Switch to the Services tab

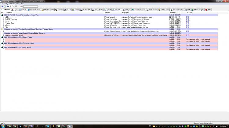pyautogui.click(x=59, y=10)
